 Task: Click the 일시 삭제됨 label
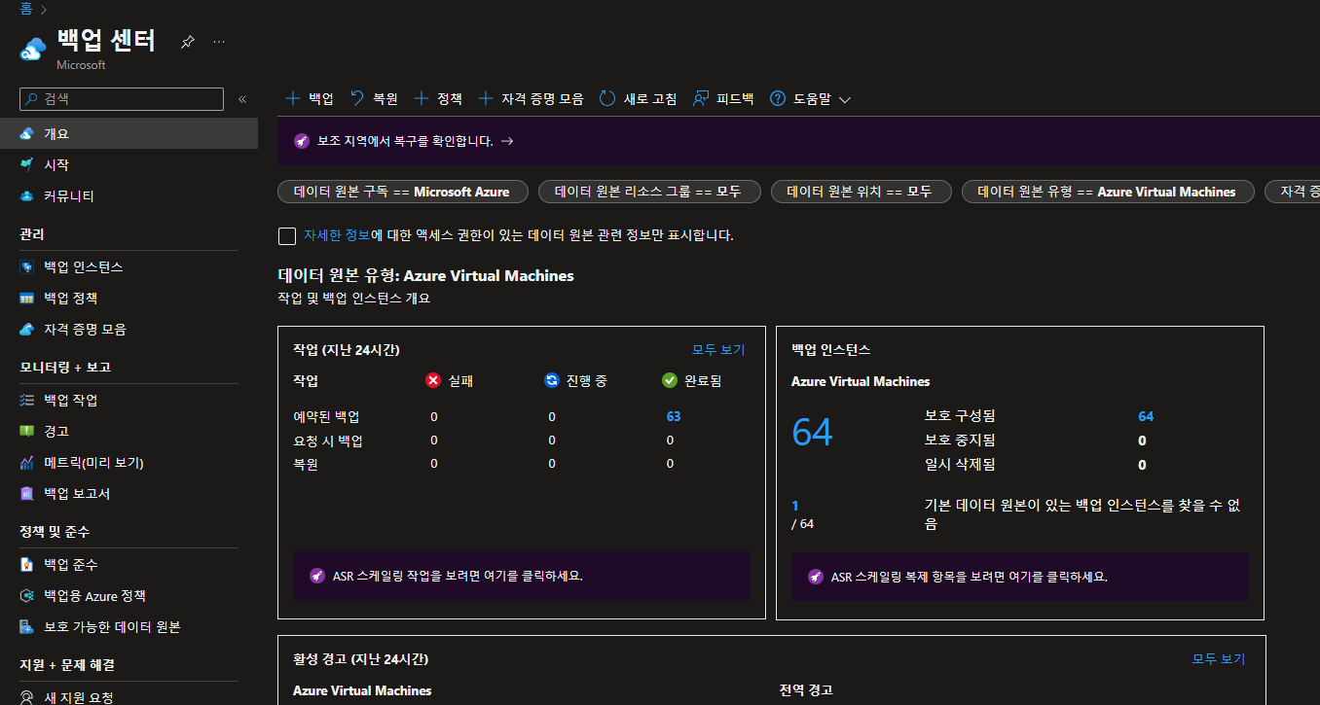(x=960, y=465)
